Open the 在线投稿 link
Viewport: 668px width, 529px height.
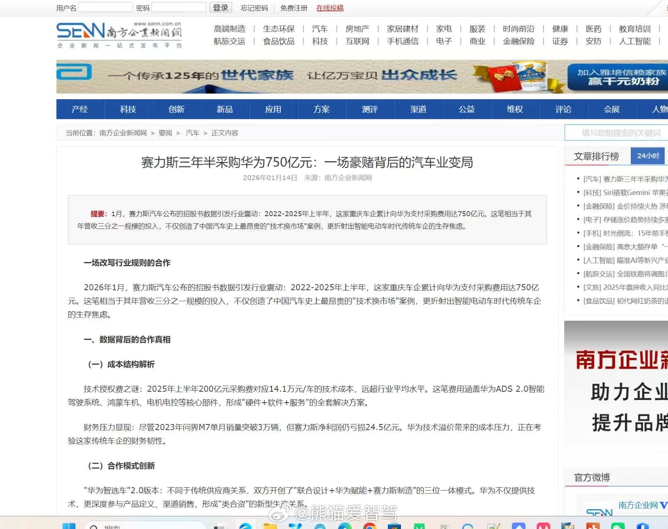click(x=330, y=8)
